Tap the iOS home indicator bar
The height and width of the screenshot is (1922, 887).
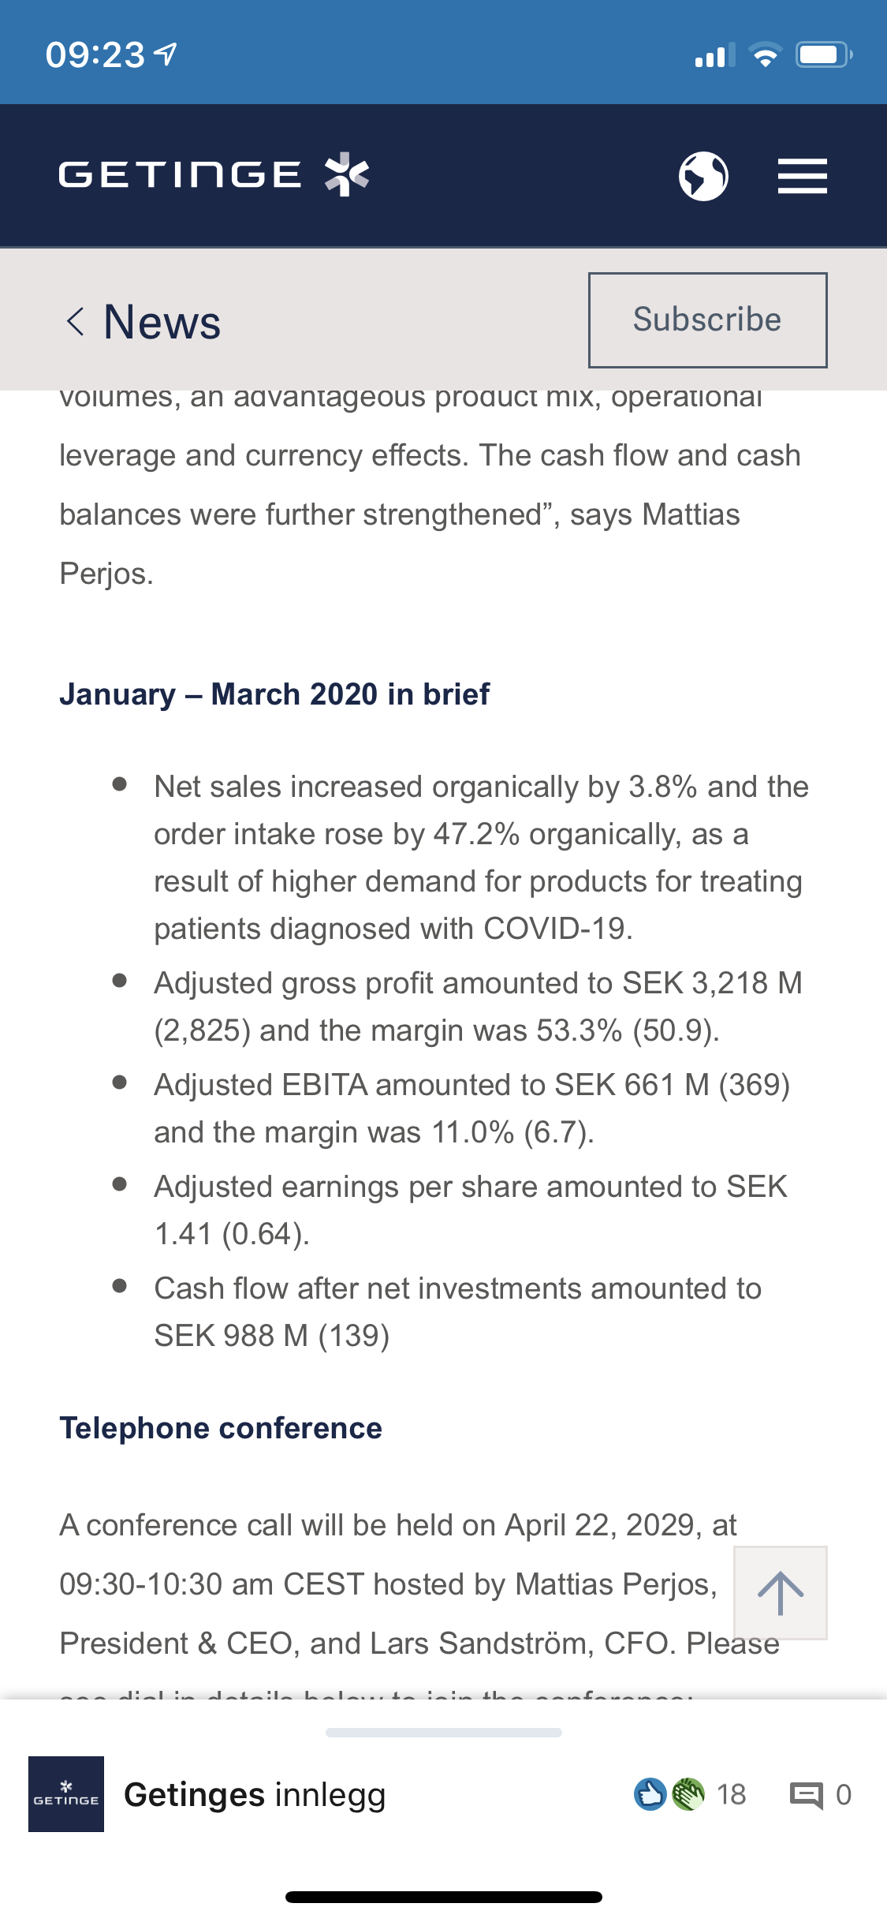tap(444, 1897)
